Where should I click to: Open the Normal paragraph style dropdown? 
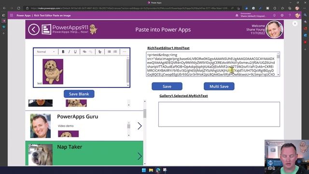[46, 52]
